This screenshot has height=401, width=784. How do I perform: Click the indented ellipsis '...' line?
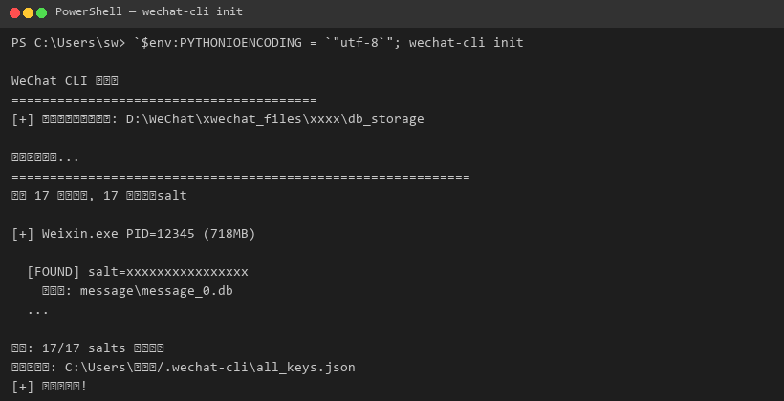click(38, 310)
